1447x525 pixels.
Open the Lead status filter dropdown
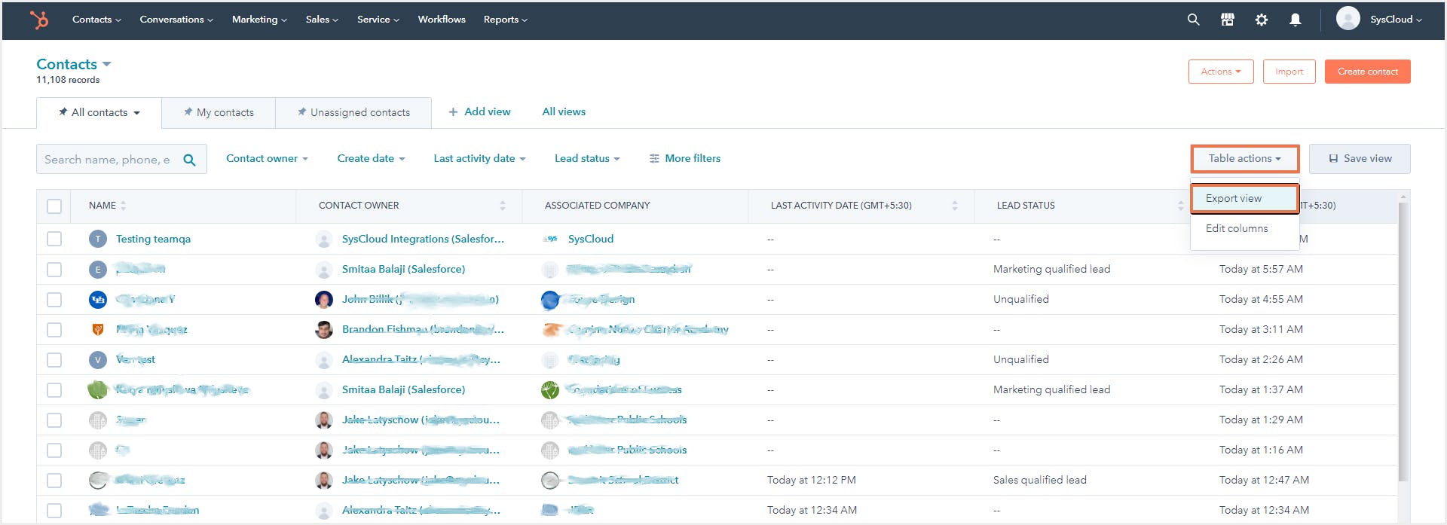click(586, 158)
